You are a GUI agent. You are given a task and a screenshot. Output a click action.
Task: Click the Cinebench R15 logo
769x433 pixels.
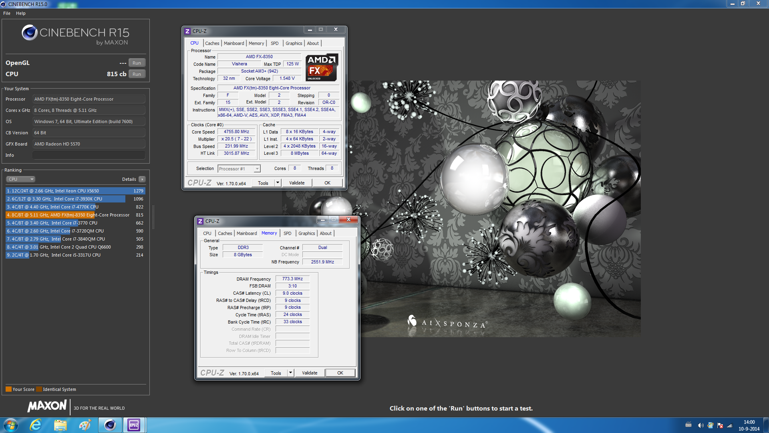click(76, 35)
